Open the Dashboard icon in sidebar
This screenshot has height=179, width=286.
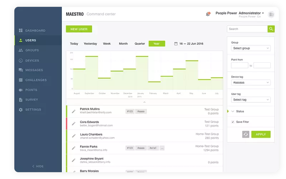[21, 30]
